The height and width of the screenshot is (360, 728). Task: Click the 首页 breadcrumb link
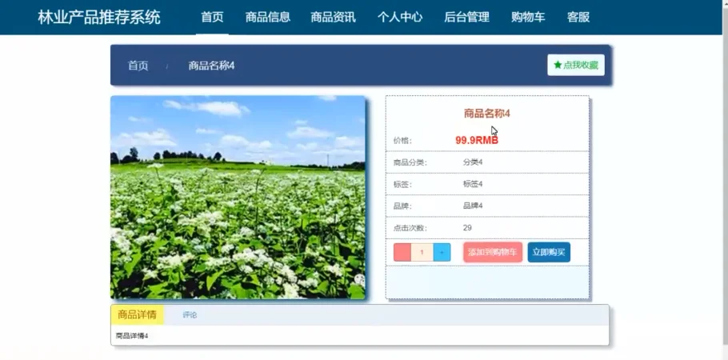(x=138, y=66)
